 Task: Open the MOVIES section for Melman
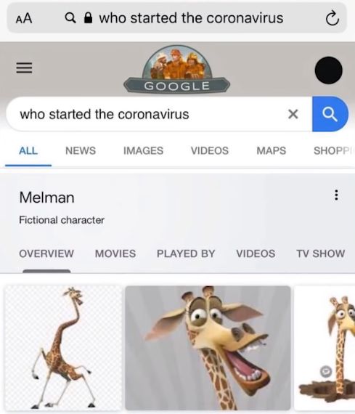[115, 253]
